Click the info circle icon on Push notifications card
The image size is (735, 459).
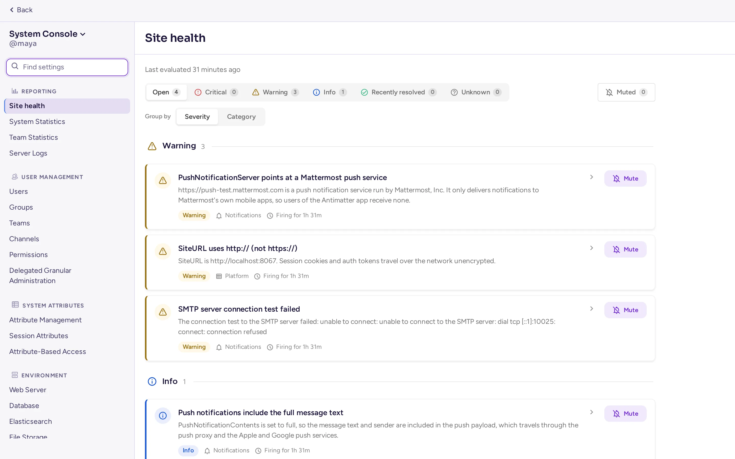coord(163,416)
